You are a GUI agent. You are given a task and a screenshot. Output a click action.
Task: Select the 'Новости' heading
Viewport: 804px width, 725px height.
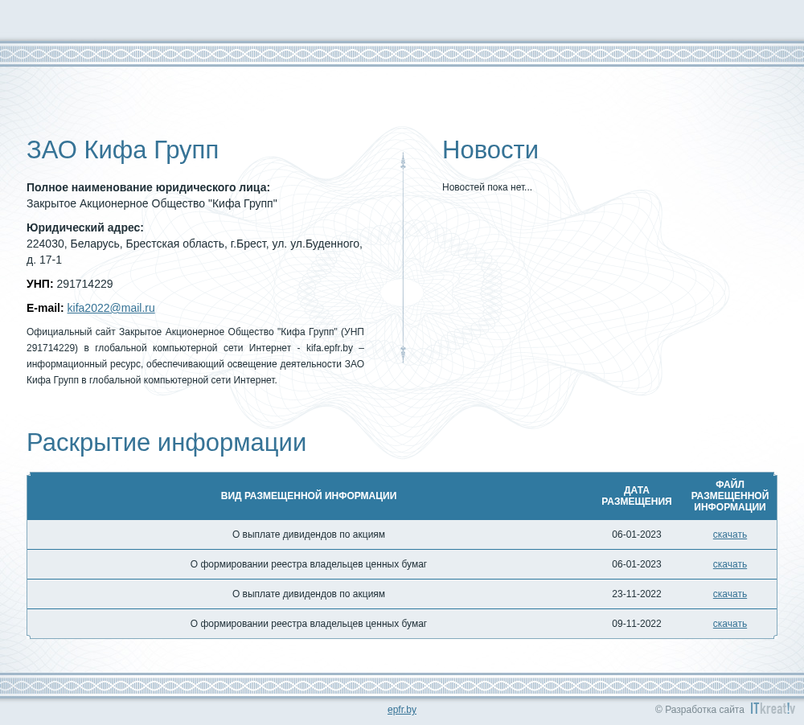[x=490, y=150]
